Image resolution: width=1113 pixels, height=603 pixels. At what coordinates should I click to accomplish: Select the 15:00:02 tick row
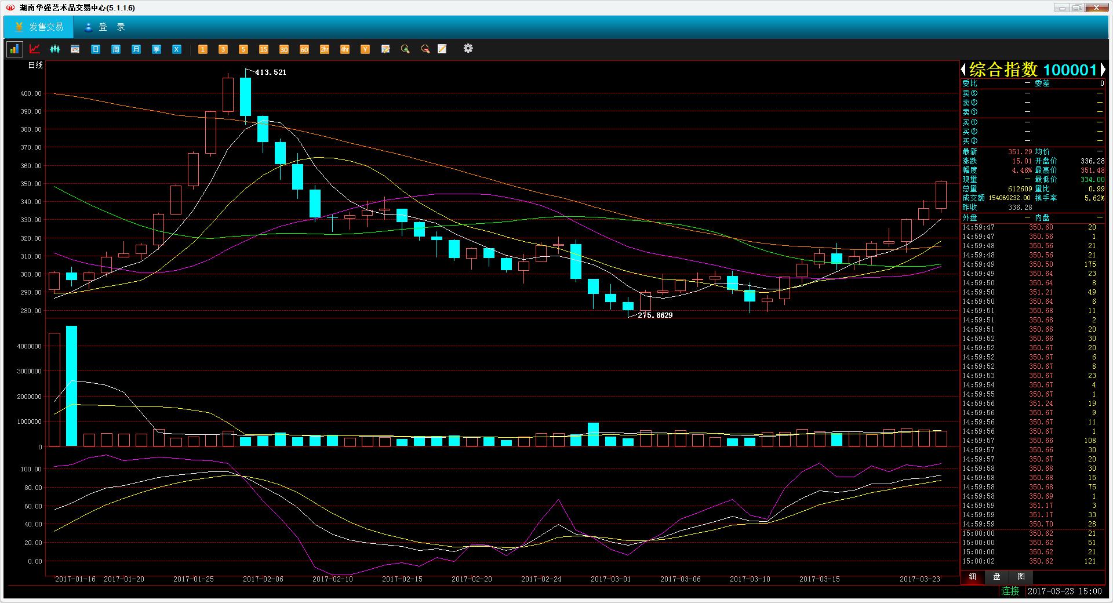pos(1033,561)
